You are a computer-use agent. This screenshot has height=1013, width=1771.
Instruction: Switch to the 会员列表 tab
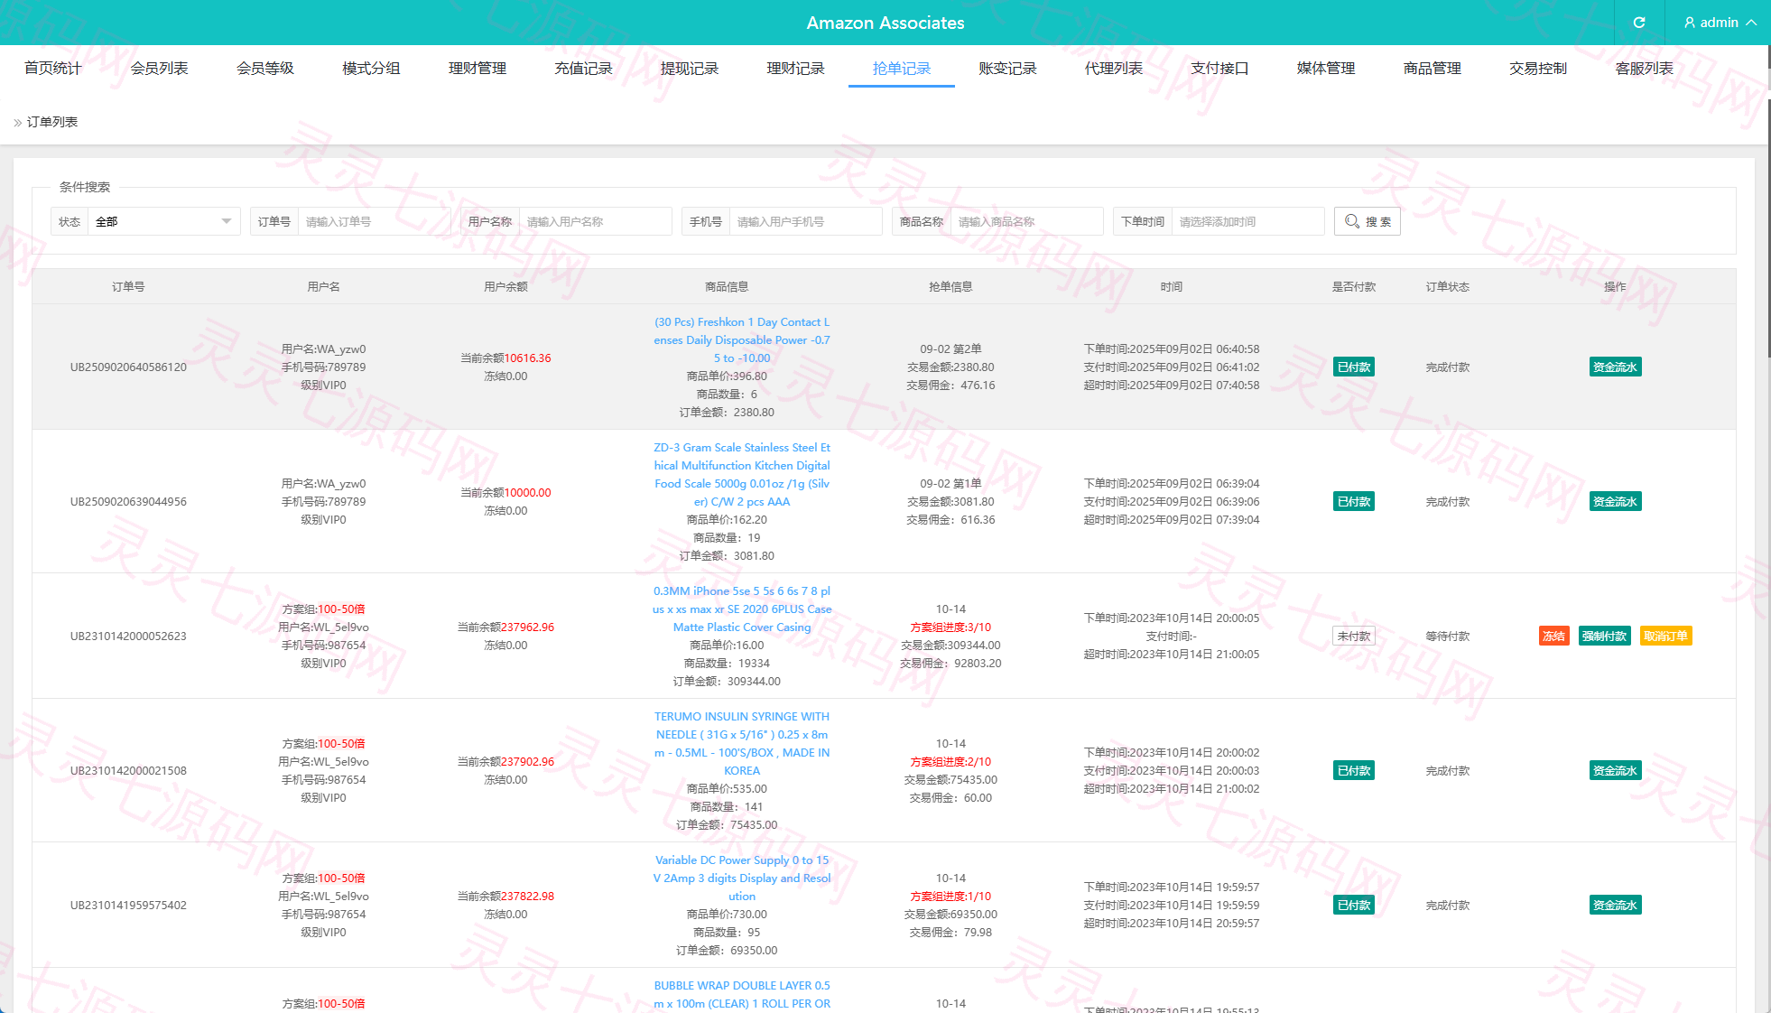[160, 69]
